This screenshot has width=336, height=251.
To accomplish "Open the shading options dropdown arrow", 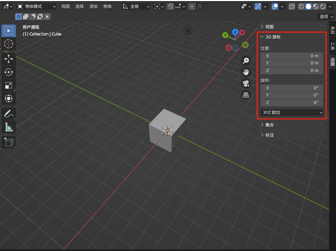I will (x=330, y=6).
